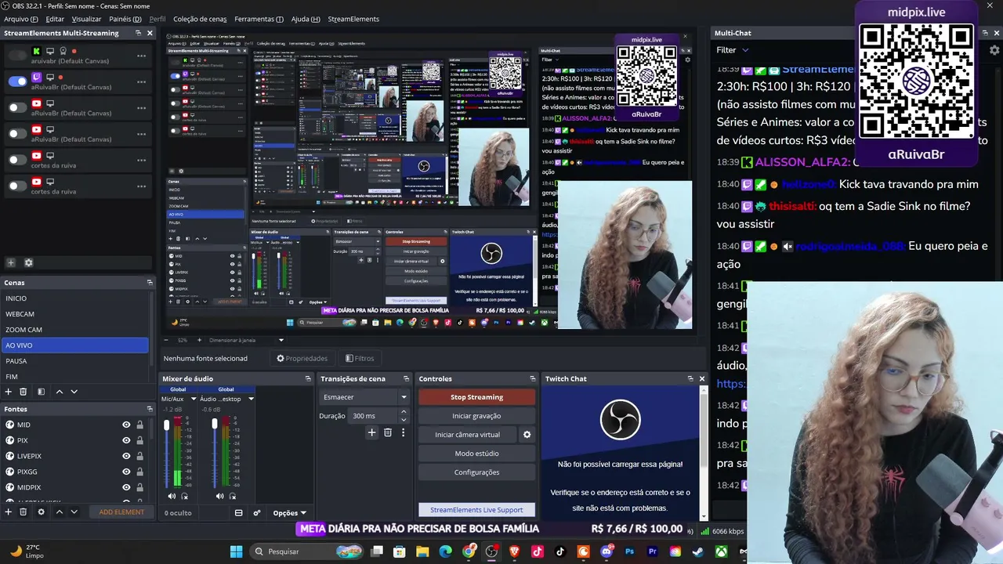The image size is (1003, 564).
Task: Disable the Twitch aRuivaBr stream toggle
Action: (x=17, y=81)
